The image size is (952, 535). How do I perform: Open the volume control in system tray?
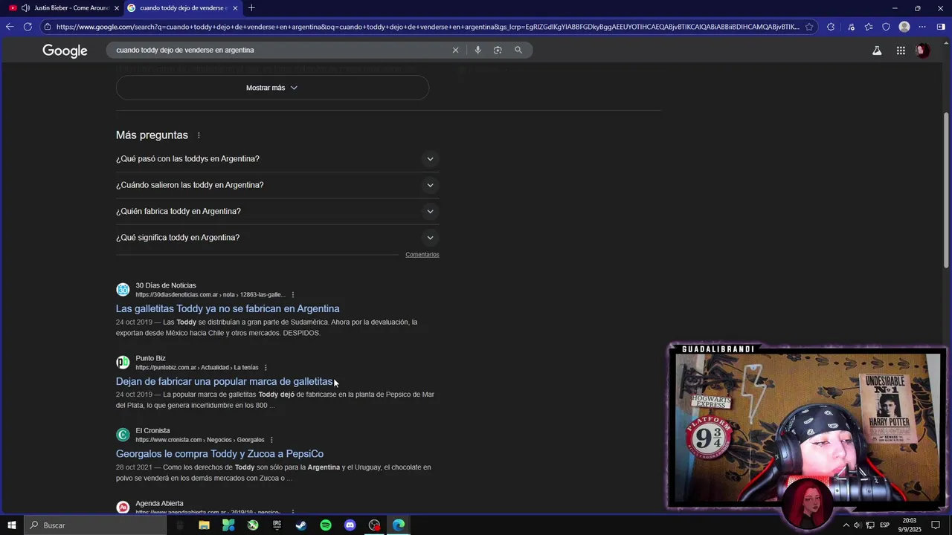pos(857,525)
